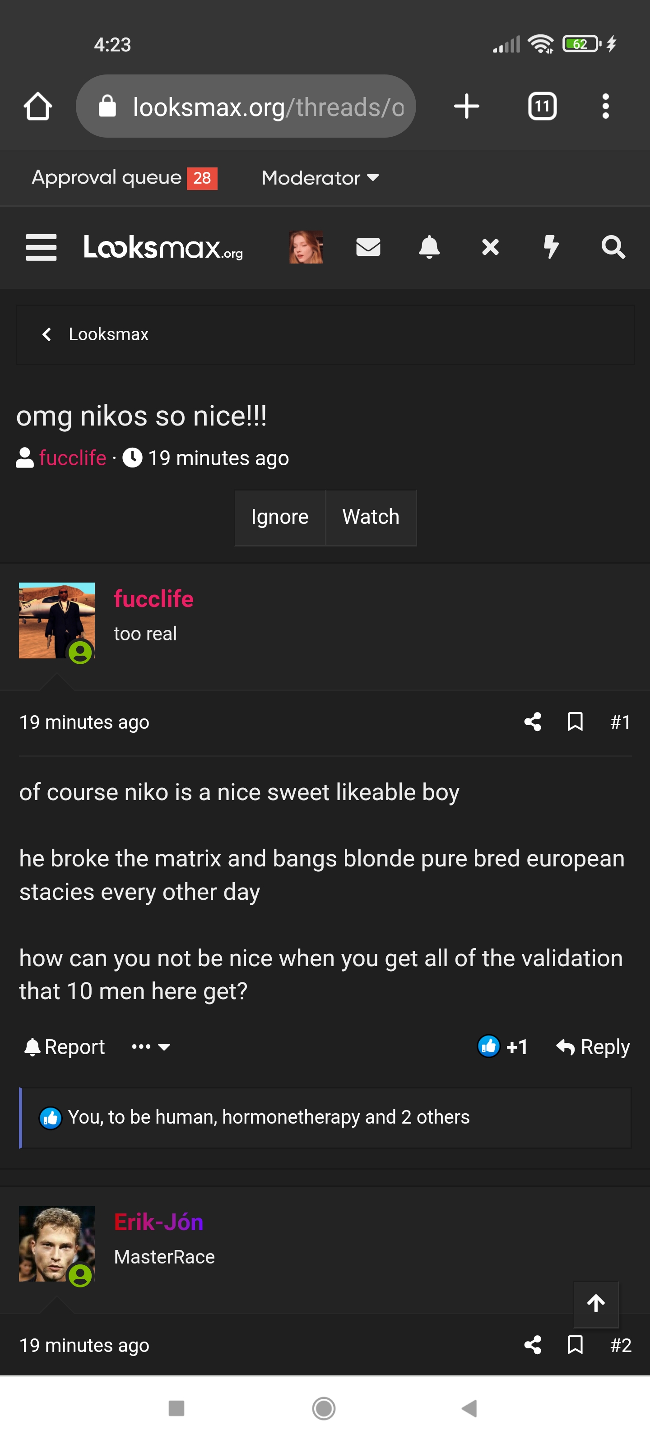Tap the Ignore thread button
The width and height of the screenshot is (650, 1444).
click(280, 517)
